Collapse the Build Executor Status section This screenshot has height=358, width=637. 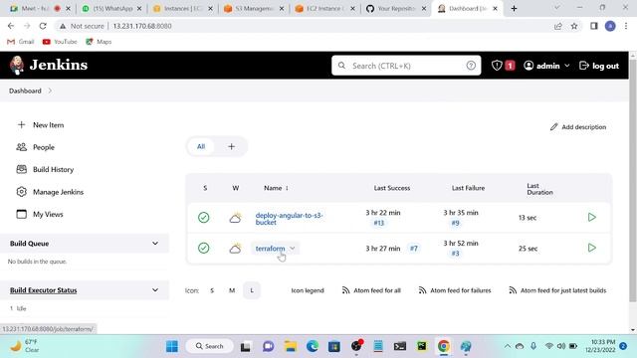point(155,289)
